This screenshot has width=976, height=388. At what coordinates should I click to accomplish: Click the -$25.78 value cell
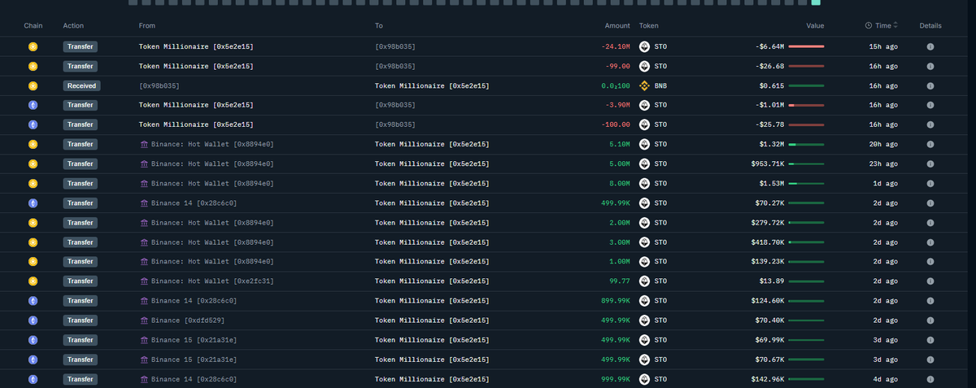(x=770, y=124)
